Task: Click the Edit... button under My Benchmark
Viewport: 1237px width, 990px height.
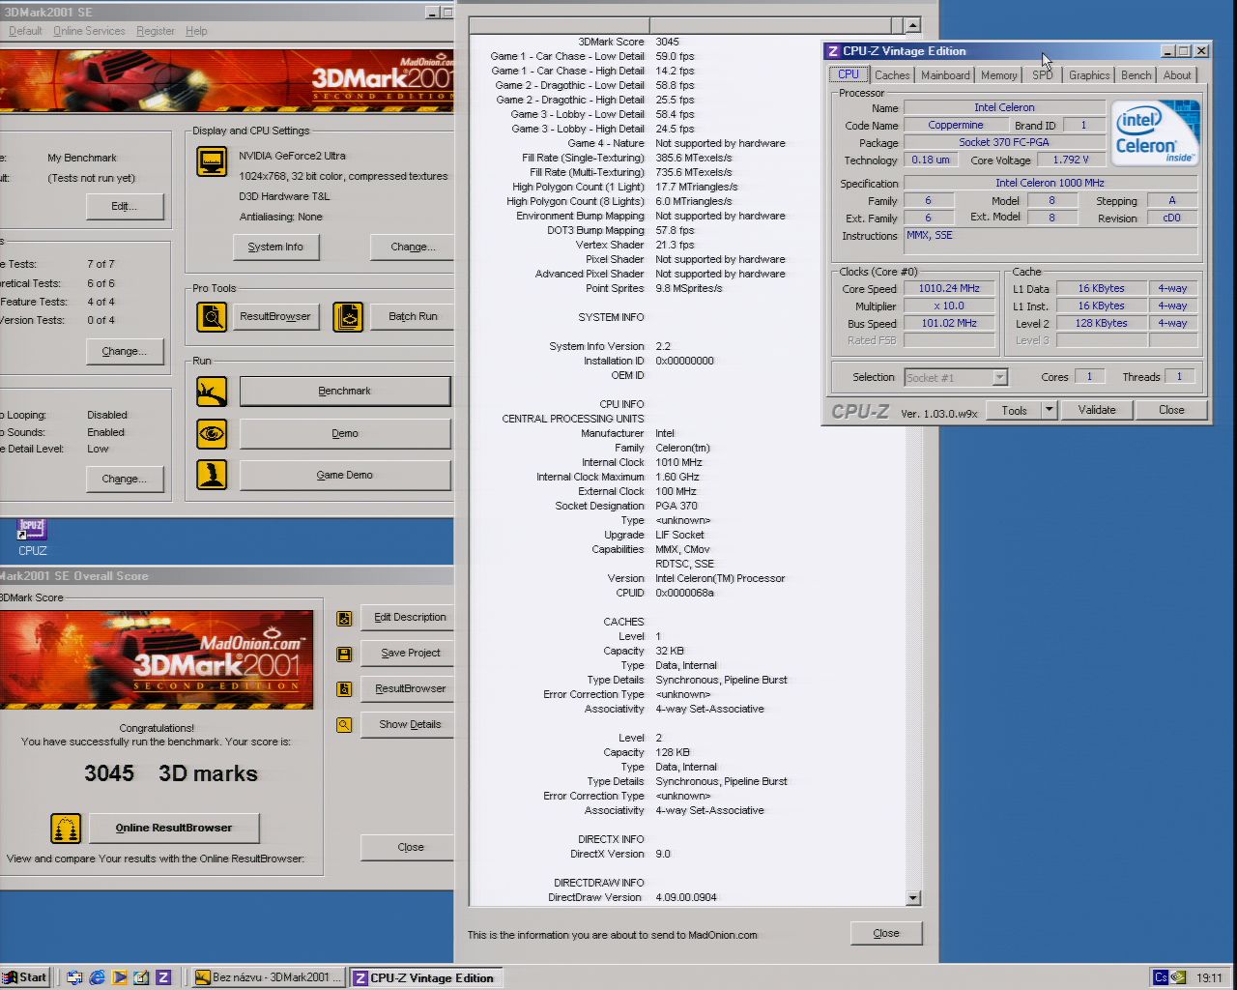Action: (x=125, y=206)
